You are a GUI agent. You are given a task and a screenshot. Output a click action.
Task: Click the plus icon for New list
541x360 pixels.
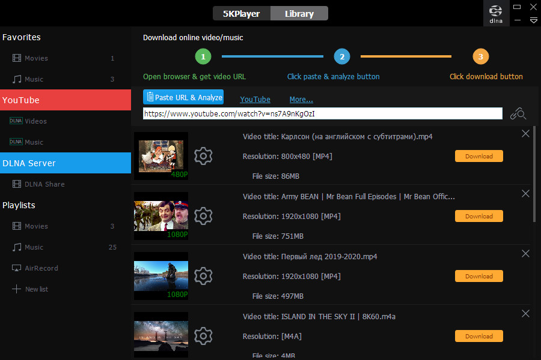pos(17,289)
